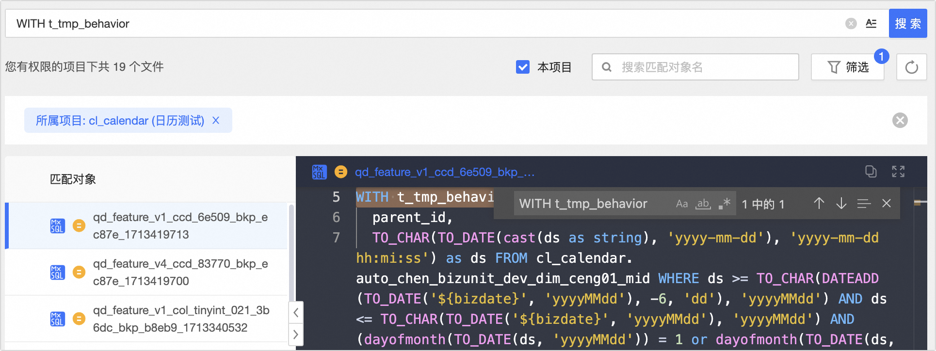
Task: Open the 筛选 filter button
Action: [x=848, y=67]
